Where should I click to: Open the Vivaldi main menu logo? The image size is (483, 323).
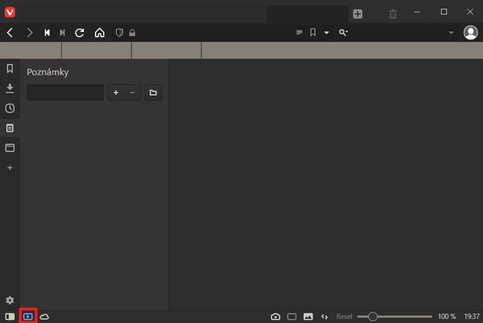point(10,13)
